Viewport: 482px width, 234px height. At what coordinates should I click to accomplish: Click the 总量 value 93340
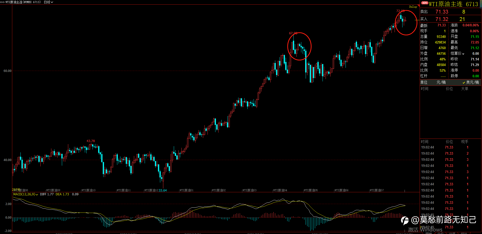(441, 37)
